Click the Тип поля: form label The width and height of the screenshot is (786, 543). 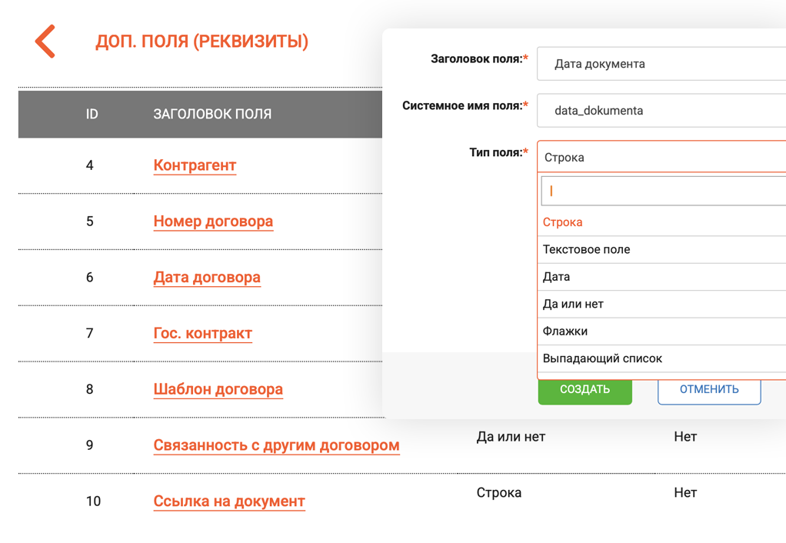499,152
